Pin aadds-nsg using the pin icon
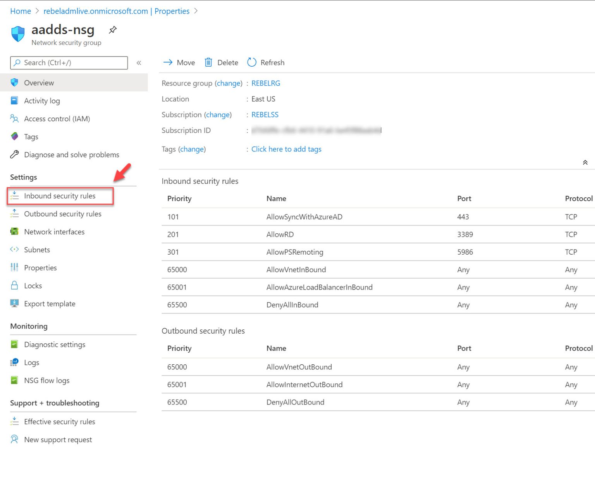This screenshot has height=486, width=595. coord(112,29)
